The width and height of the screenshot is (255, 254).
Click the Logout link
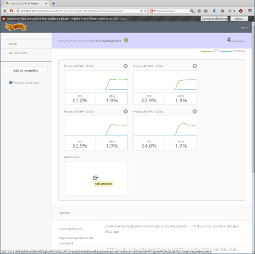pos(244,28)
